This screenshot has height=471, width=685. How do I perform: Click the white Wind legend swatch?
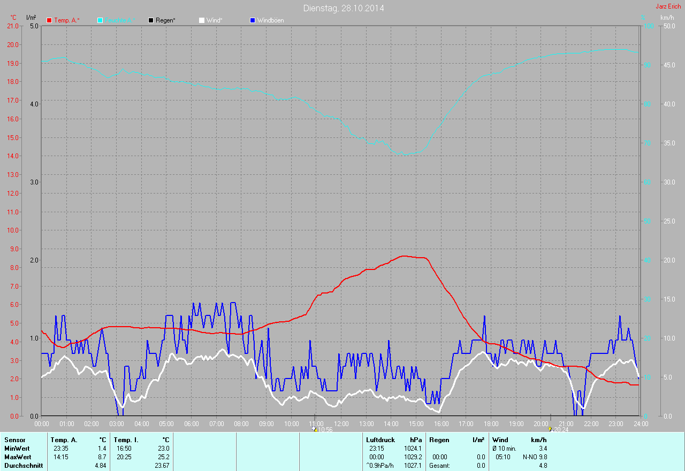pyautogui.click(x=202, y=20)
